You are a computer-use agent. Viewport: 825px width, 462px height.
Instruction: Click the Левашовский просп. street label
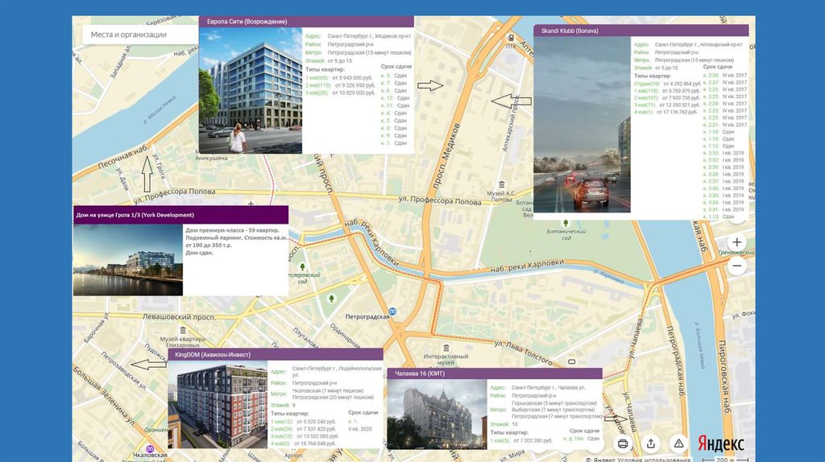[179, 317]
